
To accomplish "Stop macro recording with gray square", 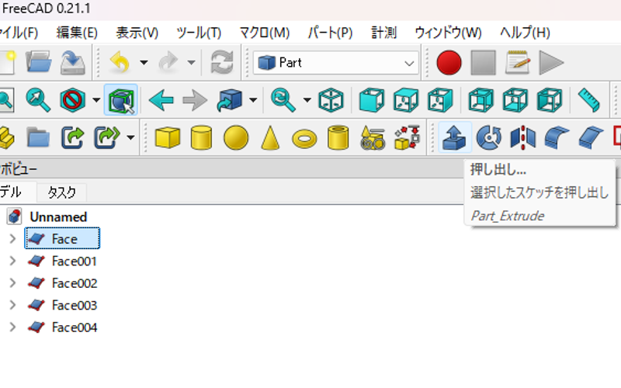I will click(483, 63).
